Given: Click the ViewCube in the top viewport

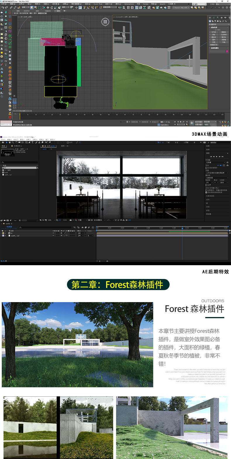Looking at the screenshot, I should pyautogui.click(x=105, y=22).
